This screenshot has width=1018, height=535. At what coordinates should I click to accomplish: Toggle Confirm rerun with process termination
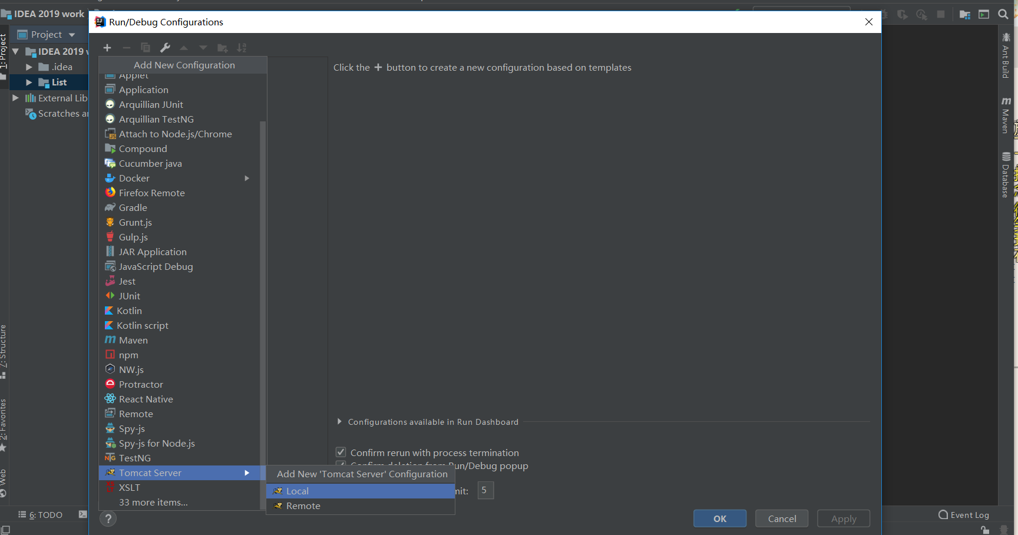(341, 452)
